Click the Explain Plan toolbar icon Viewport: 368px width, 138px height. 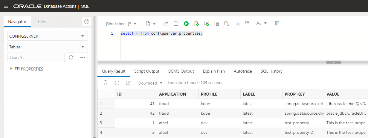click(x=217, y=23)
